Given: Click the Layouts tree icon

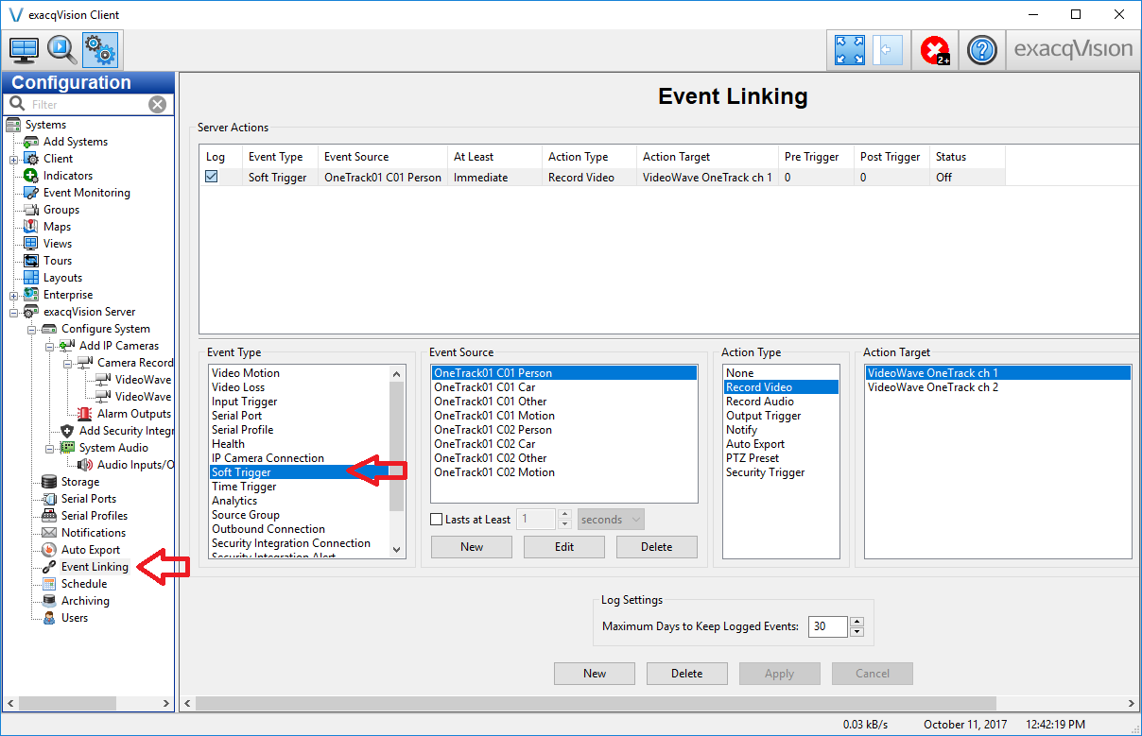Looking at the screenshot, I should point(32,278).
